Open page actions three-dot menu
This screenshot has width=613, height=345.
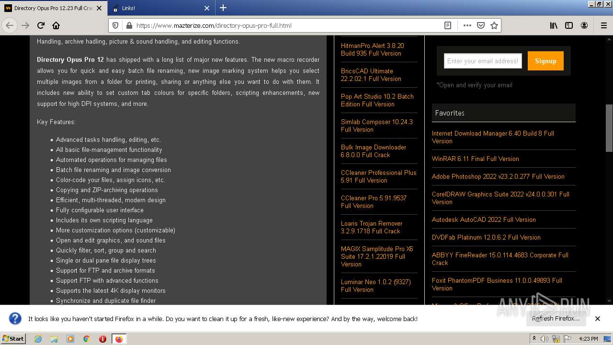(467, 25)
